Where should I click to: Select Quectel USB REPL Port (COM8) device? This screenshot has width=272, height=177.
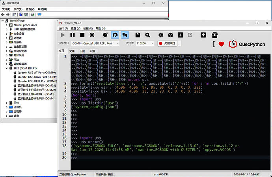tap(37, 81)
